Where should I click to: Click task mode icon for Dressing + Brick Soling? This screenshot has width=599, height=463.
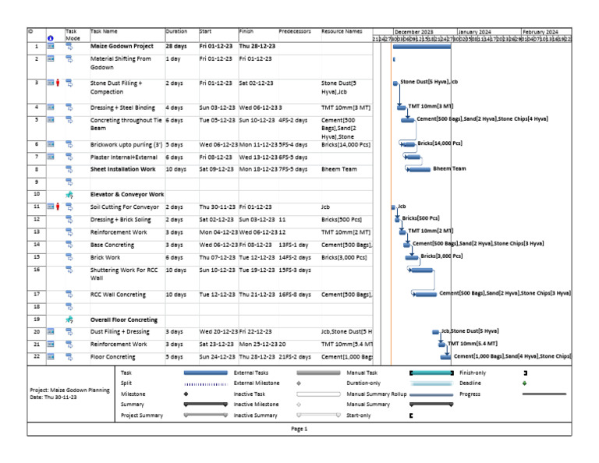[69, 220]
